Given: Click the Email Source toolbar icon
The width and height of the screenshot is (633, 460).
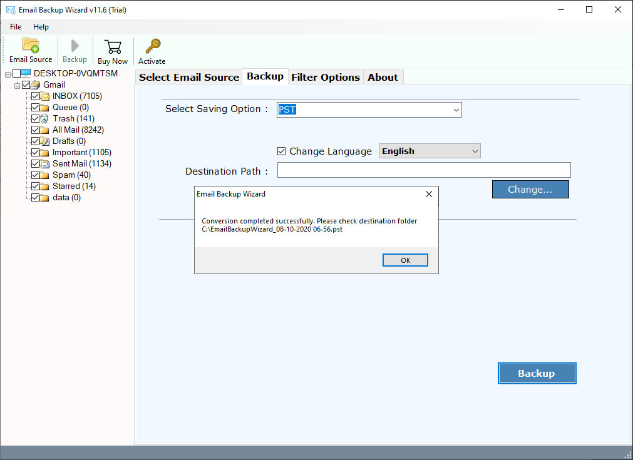Looking at the screenshot, I should [x=31, y=45].
